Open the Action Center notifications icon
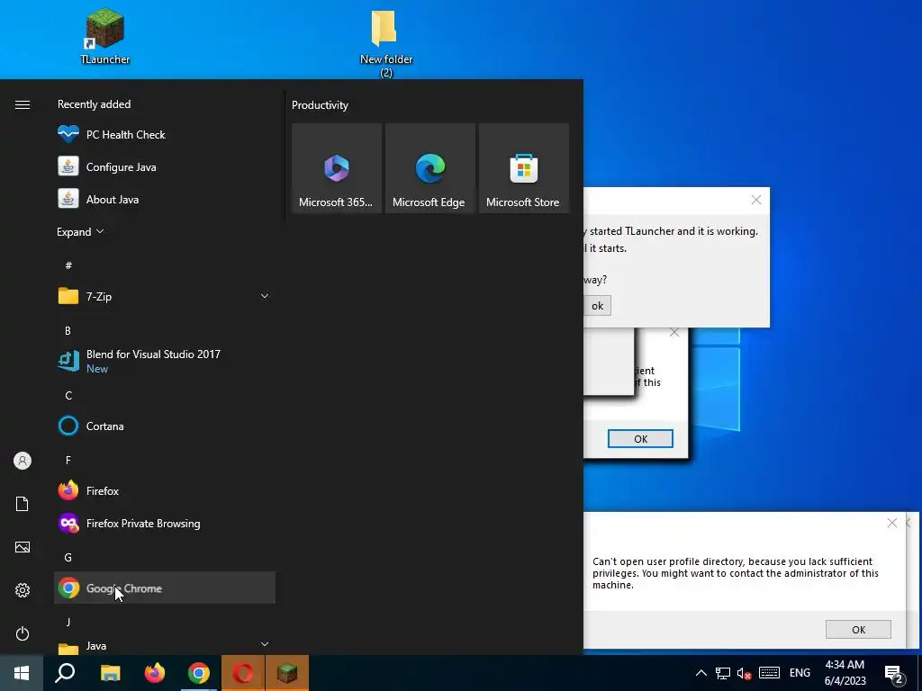 coord(894,674)
